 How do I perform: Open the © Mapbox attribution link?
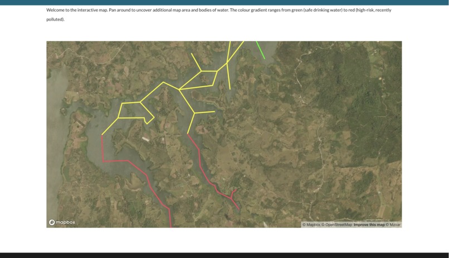[x=311, y=225]
